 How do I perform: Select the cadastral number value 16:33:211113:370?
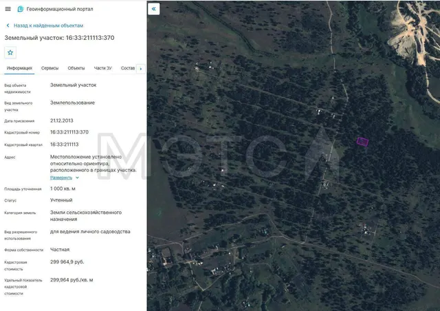pyautogui.click(x=69, y=132)
